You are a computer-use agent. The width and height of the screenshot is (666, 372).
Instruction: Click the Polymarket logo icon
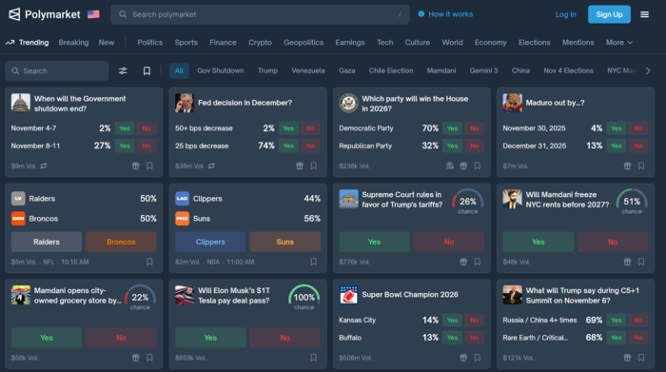coord(14,14)
